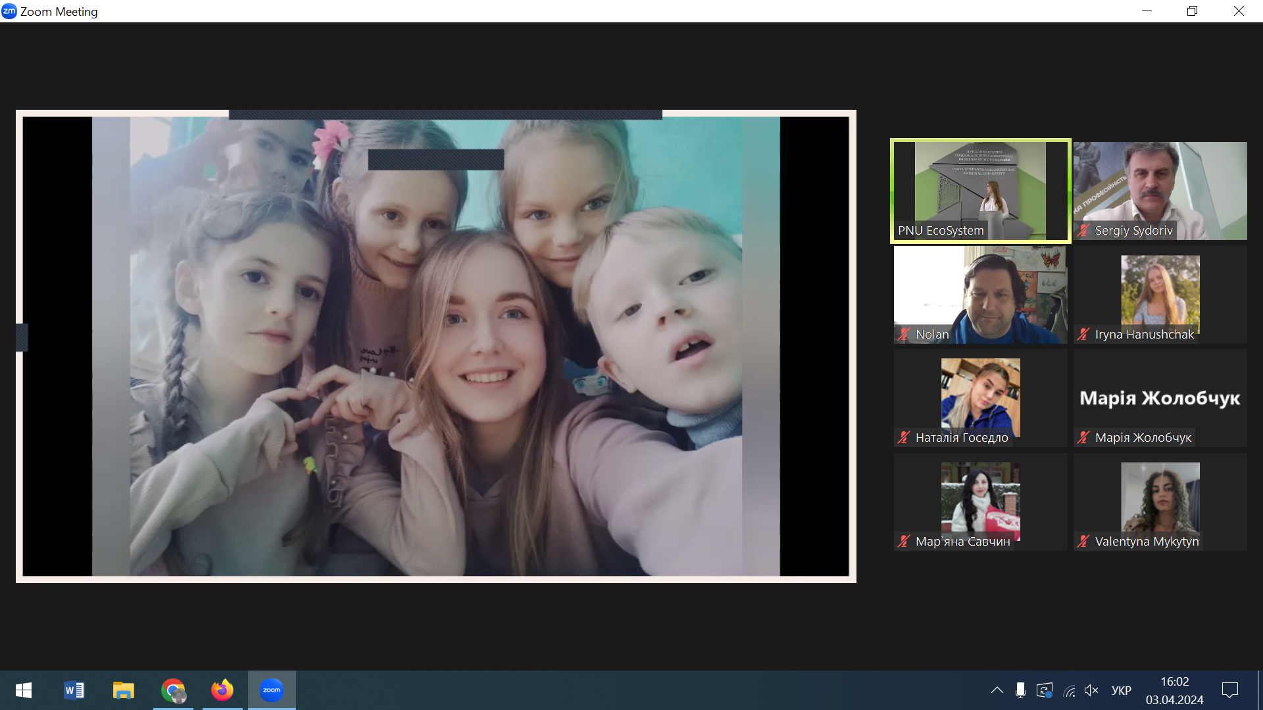The height and width of the screenshot is (710, 1263).
Task: Open File Explorer from taskbar
Action: tap(123, 690)
